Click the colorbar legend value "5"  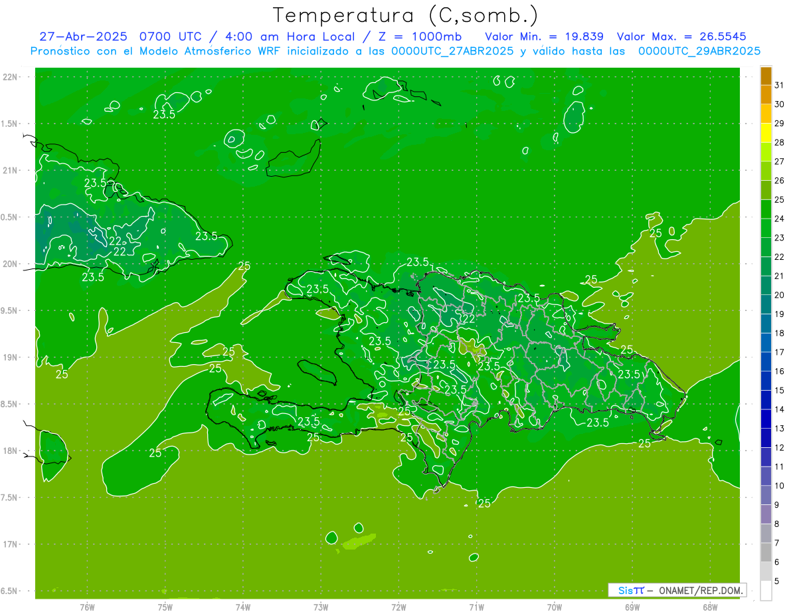point(777,581)
